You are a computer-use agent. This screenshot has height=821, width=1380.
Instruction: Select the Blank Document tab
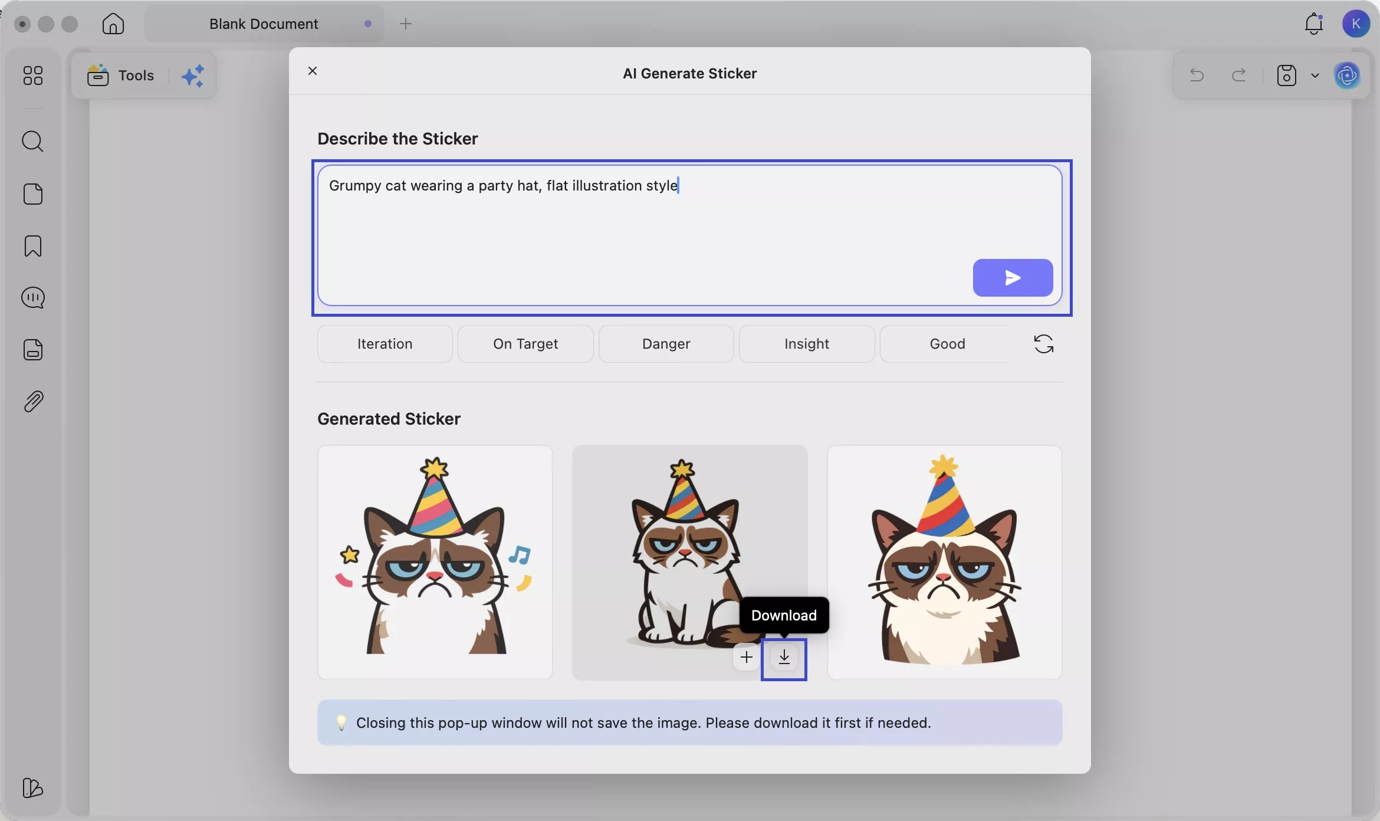click(263, 24)
